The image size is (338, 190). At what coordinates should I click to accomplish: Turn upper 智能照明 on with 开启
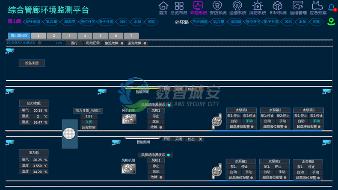click(x=166, y=89)
